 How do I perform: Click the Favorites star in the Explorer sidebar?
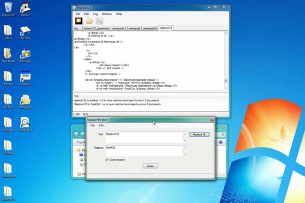[x=79, y=150]
